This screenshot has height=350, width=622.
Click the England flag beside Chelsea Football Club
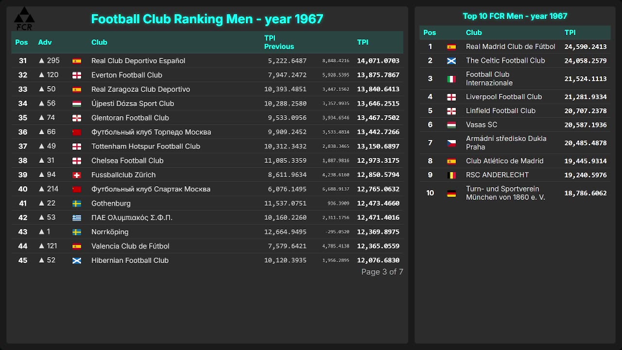[x=77, y=161]
